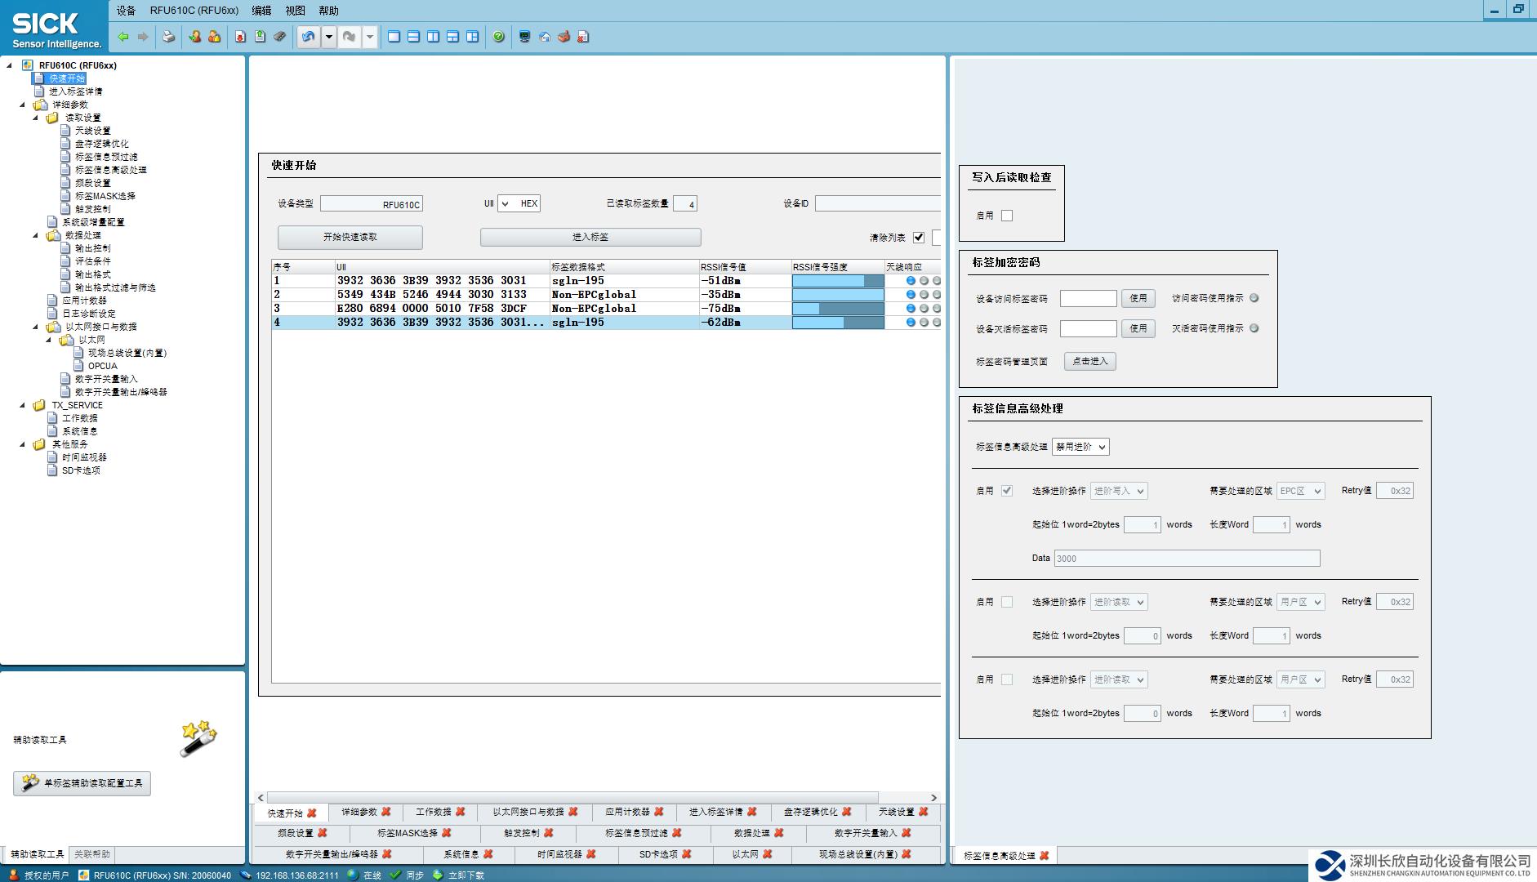Click the 点击进入 button
This screenshot has width=1537, height=882.
1089,361
